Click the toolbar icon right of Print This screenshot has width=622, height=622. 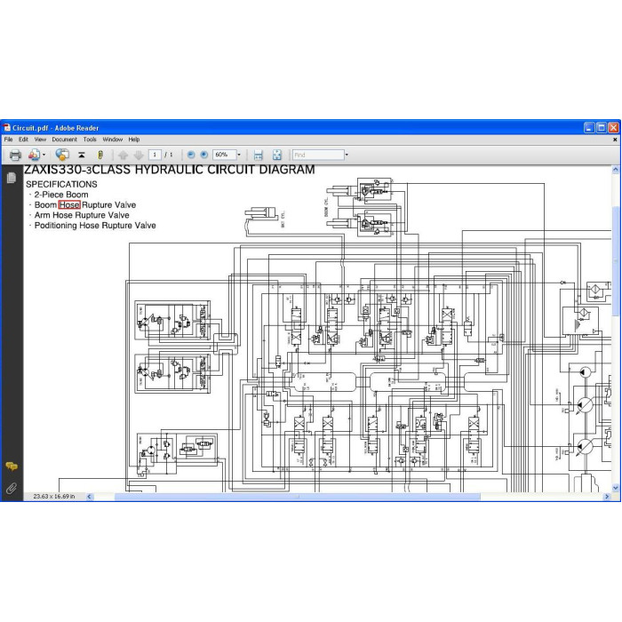(x=34, y=155)
